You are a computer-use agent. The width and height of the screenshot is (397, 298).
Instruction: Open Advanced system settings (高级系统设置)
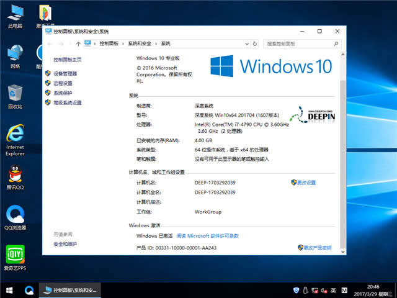point(67,103)
